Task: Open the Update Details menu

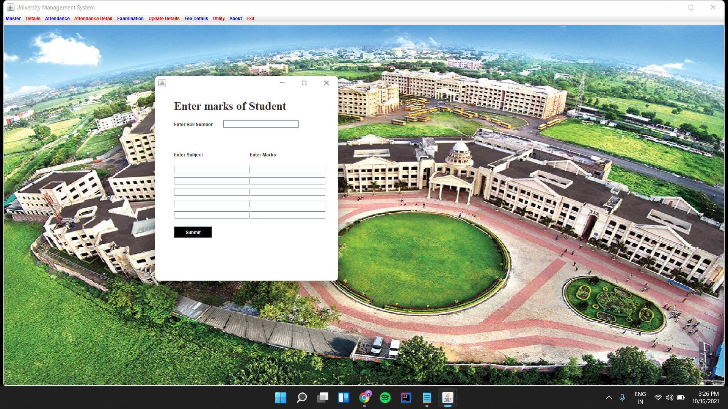Action: tap(164, 19)
